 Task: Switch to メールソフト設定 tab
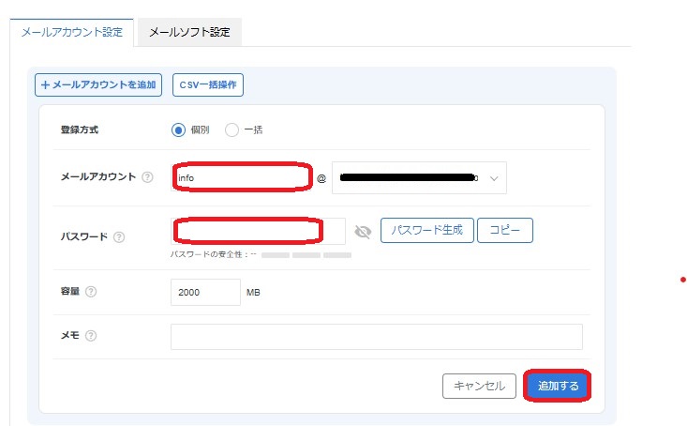189,31
